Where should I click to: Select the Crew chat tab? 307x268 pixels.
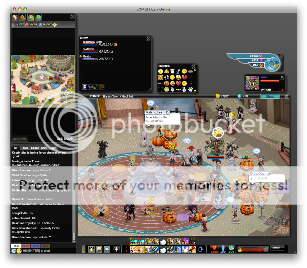tap(44, 148)
